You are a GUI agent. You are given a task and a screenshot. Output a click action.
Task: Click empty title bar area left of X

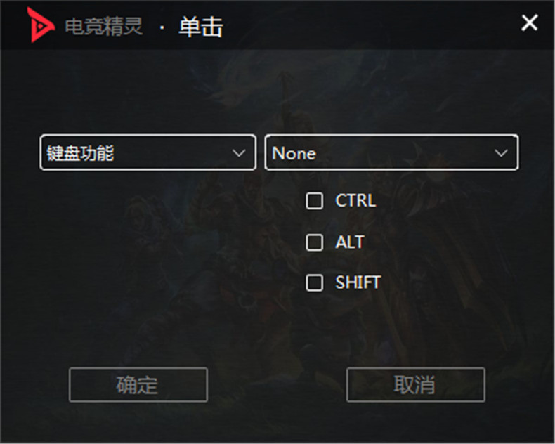[x=372, y=25]
